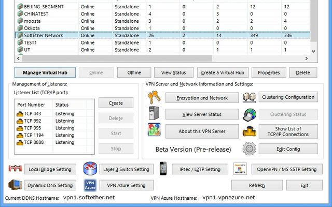
Task: Click Create a Virtual Hub
Action: pos(223,72)
